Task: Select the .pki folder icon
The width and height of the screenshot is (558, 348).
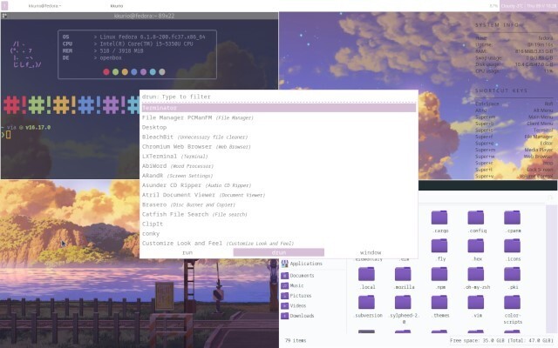Action: pyautogui.click(x=513, y=274)
